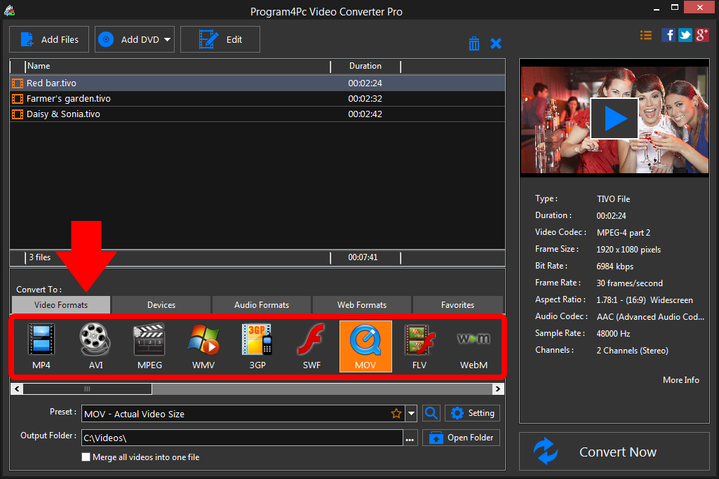Open the orange list menu icon

(645, 35)
